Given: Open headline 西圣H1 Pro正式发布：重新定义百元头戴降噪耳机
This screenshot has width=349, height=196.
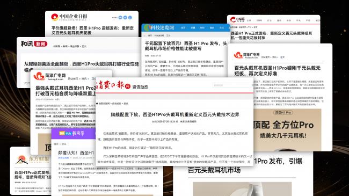Looking at the screenshot, I should click(271, 35).
